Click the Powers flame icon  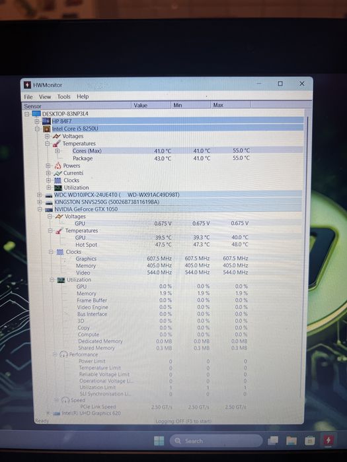click(x=58, y=166)
